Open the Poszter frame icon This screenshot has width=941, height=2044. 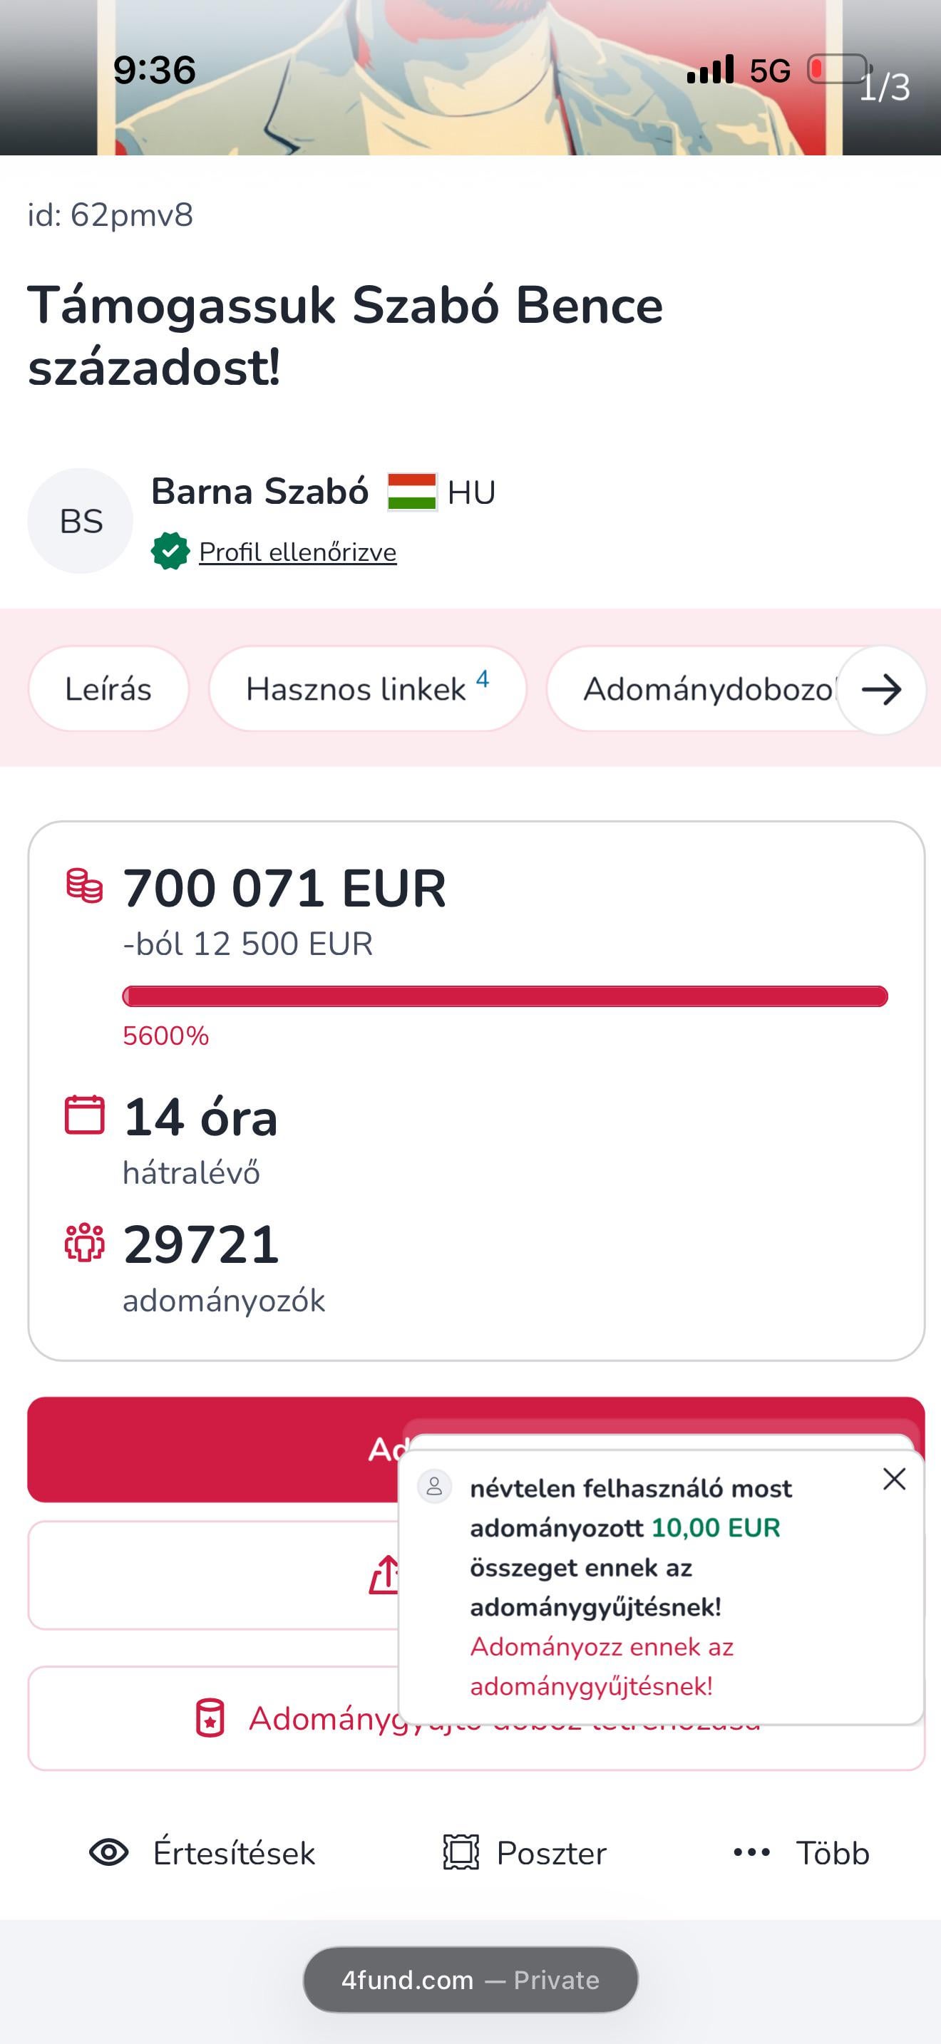point(461,1853)
